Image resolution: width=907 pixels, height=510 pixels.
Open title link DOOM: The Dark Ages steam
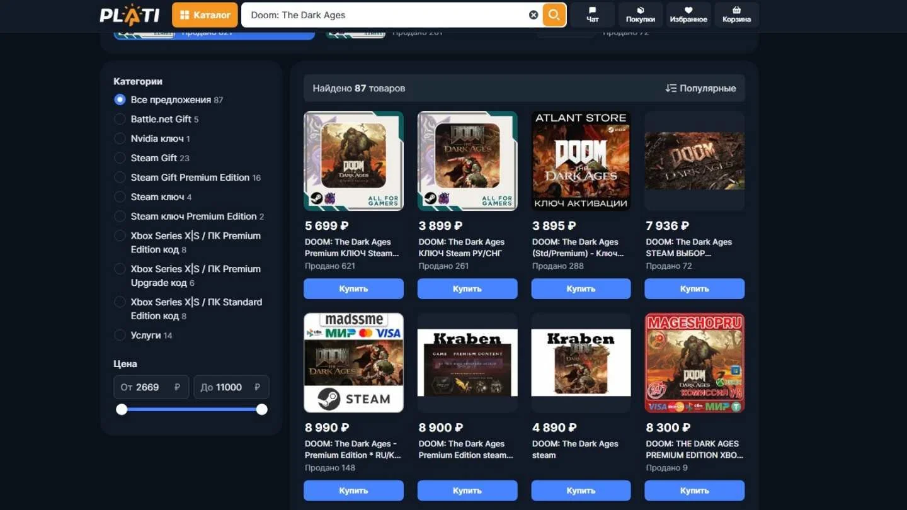(x=576, y=450)
